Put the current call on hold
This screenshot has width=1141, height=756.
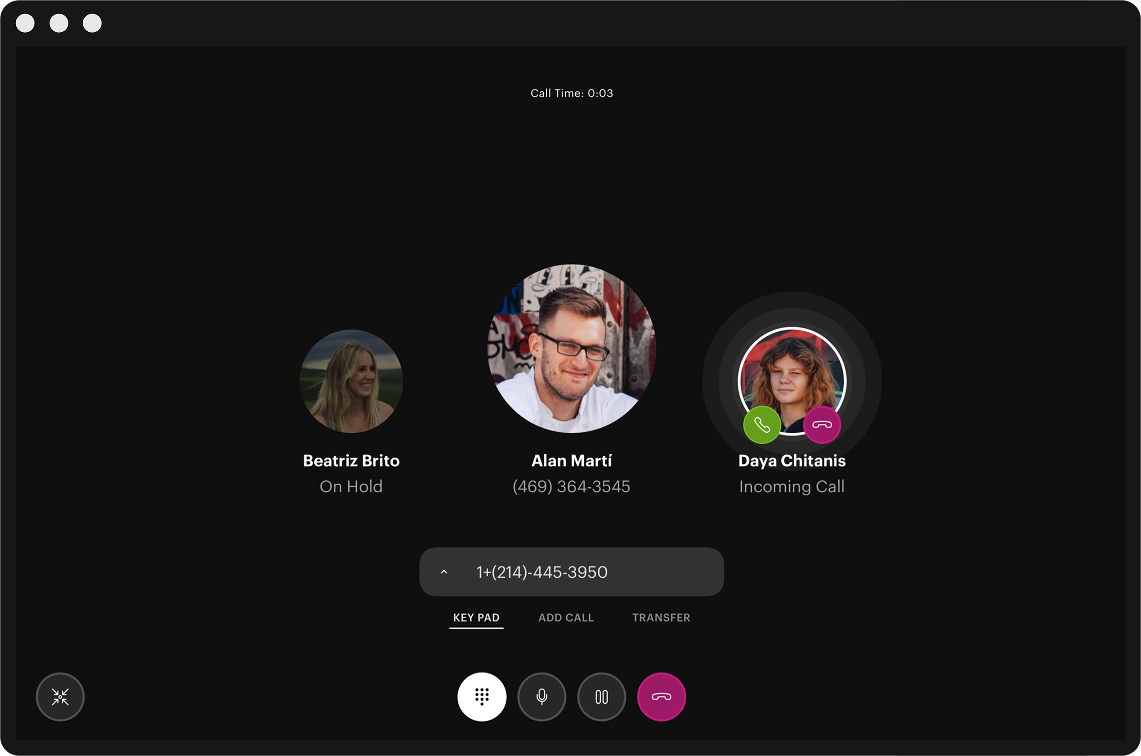tap(602, 697)
